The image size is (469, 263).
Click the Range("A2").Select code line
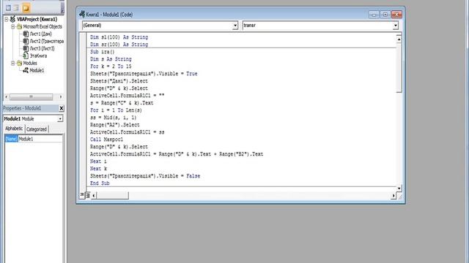click(115, 125)
